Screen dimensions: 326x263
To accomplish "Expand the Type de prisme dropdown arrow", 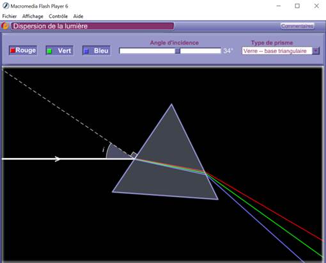I will tap(316, 51).
